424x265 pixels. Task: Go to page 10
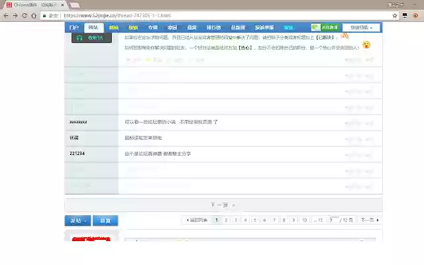click(x=305, y=220)
